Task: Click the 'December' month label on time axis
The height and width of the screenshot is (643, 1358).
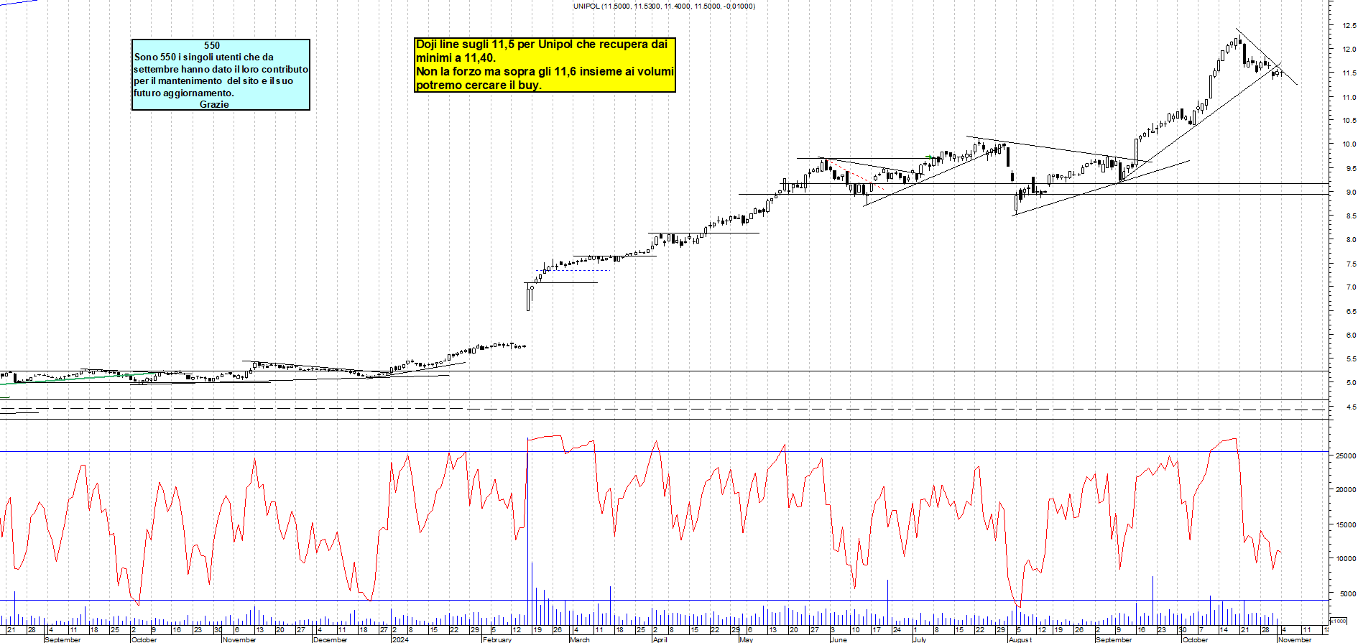Action: click(x=331, y=639)
